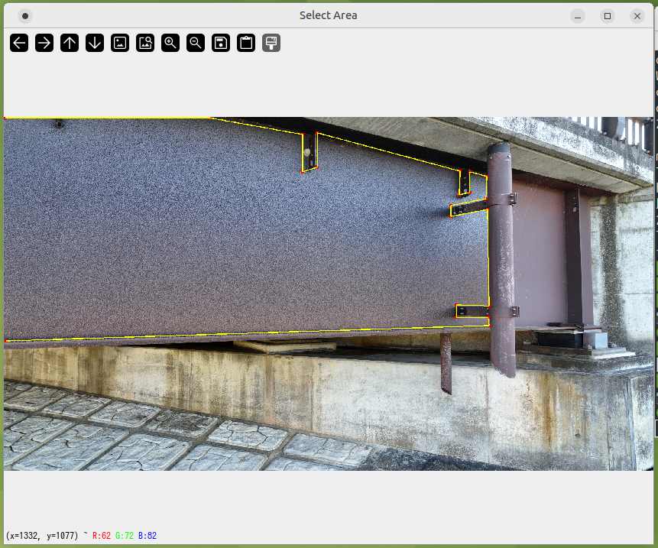Viewport: 658px width, 548px height.
Task: Minimize the Select Area window
Action: pyautogui.click(x=578, y=15)
